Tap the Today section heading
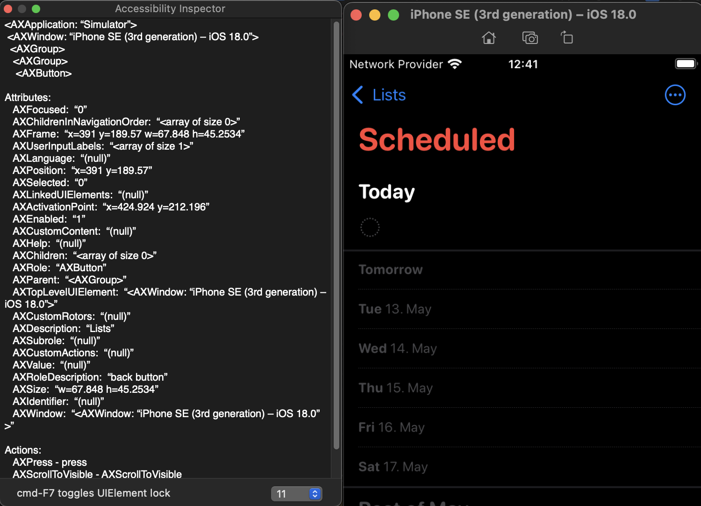This screenshot has width=701, height=506. tap(386, 192)
